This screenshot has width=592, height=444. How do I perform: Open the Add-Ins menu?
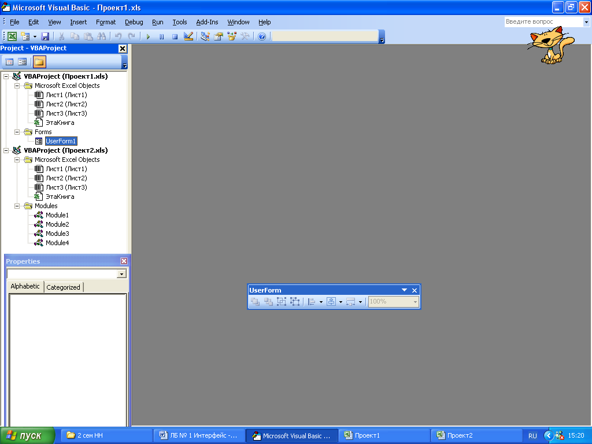pos(207,23)
